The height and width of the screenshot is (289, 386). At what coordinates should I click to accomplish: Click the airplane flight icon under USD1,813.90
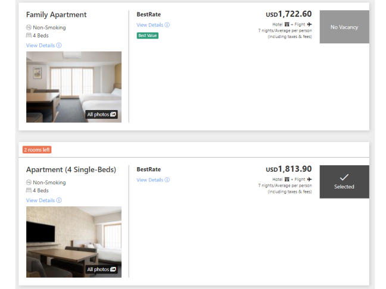coord(309,179)
